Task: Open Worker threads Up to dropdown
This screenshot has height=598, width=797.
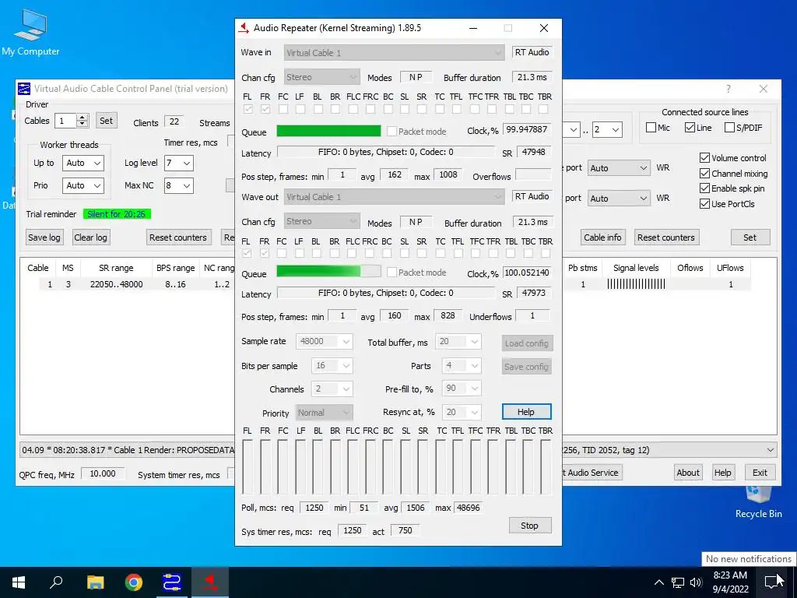Action: [x=83, y=164]
